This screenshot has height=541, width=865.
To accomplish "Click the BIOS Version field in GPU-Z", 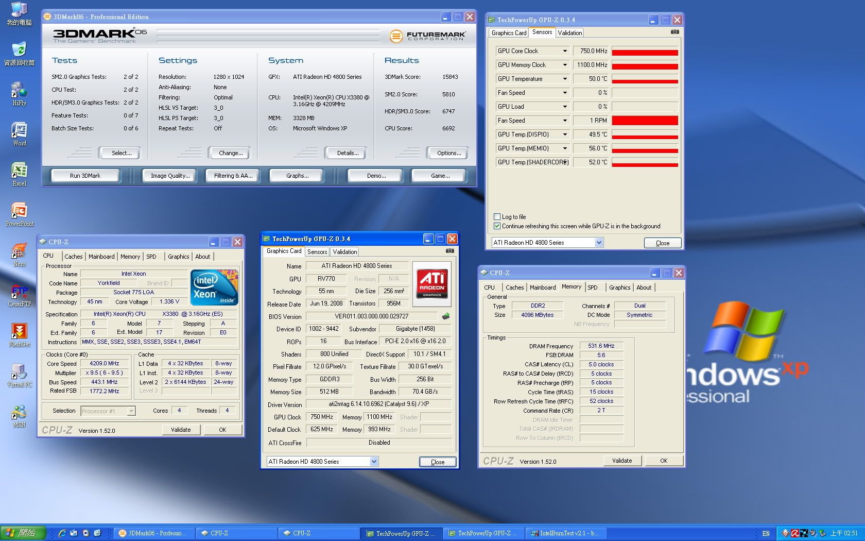I will pyautogui.click(x=372, y=316).
